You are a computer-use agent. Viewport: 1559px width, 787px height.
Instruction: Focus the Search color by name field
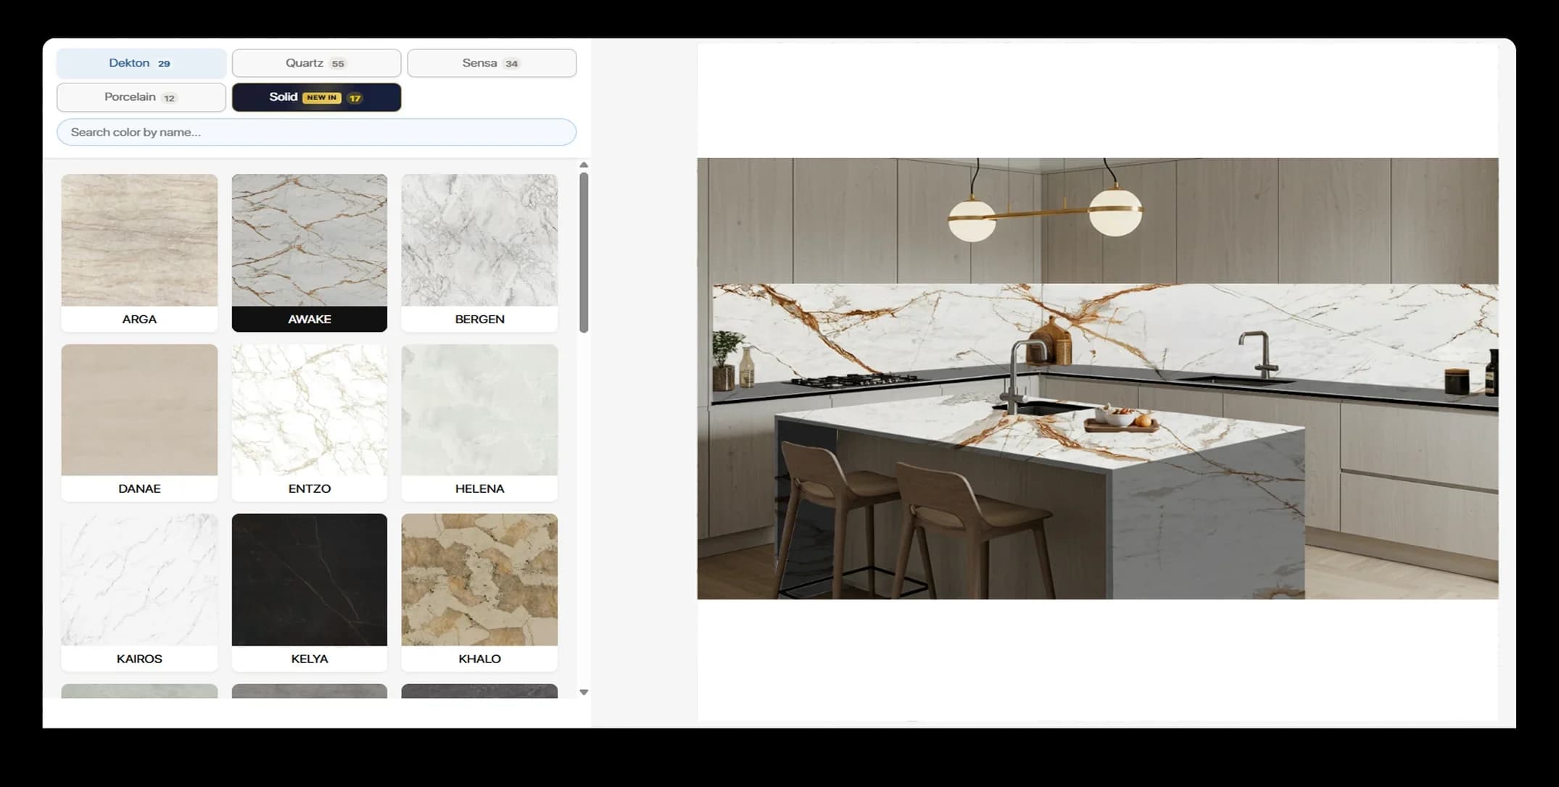click(x=316, y=132)
